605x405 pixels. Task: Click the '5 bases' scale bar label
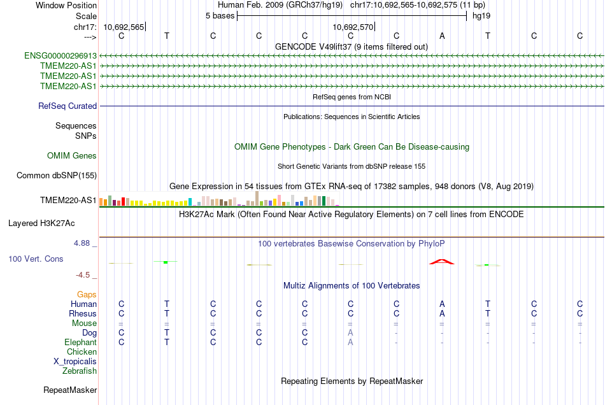220,16
